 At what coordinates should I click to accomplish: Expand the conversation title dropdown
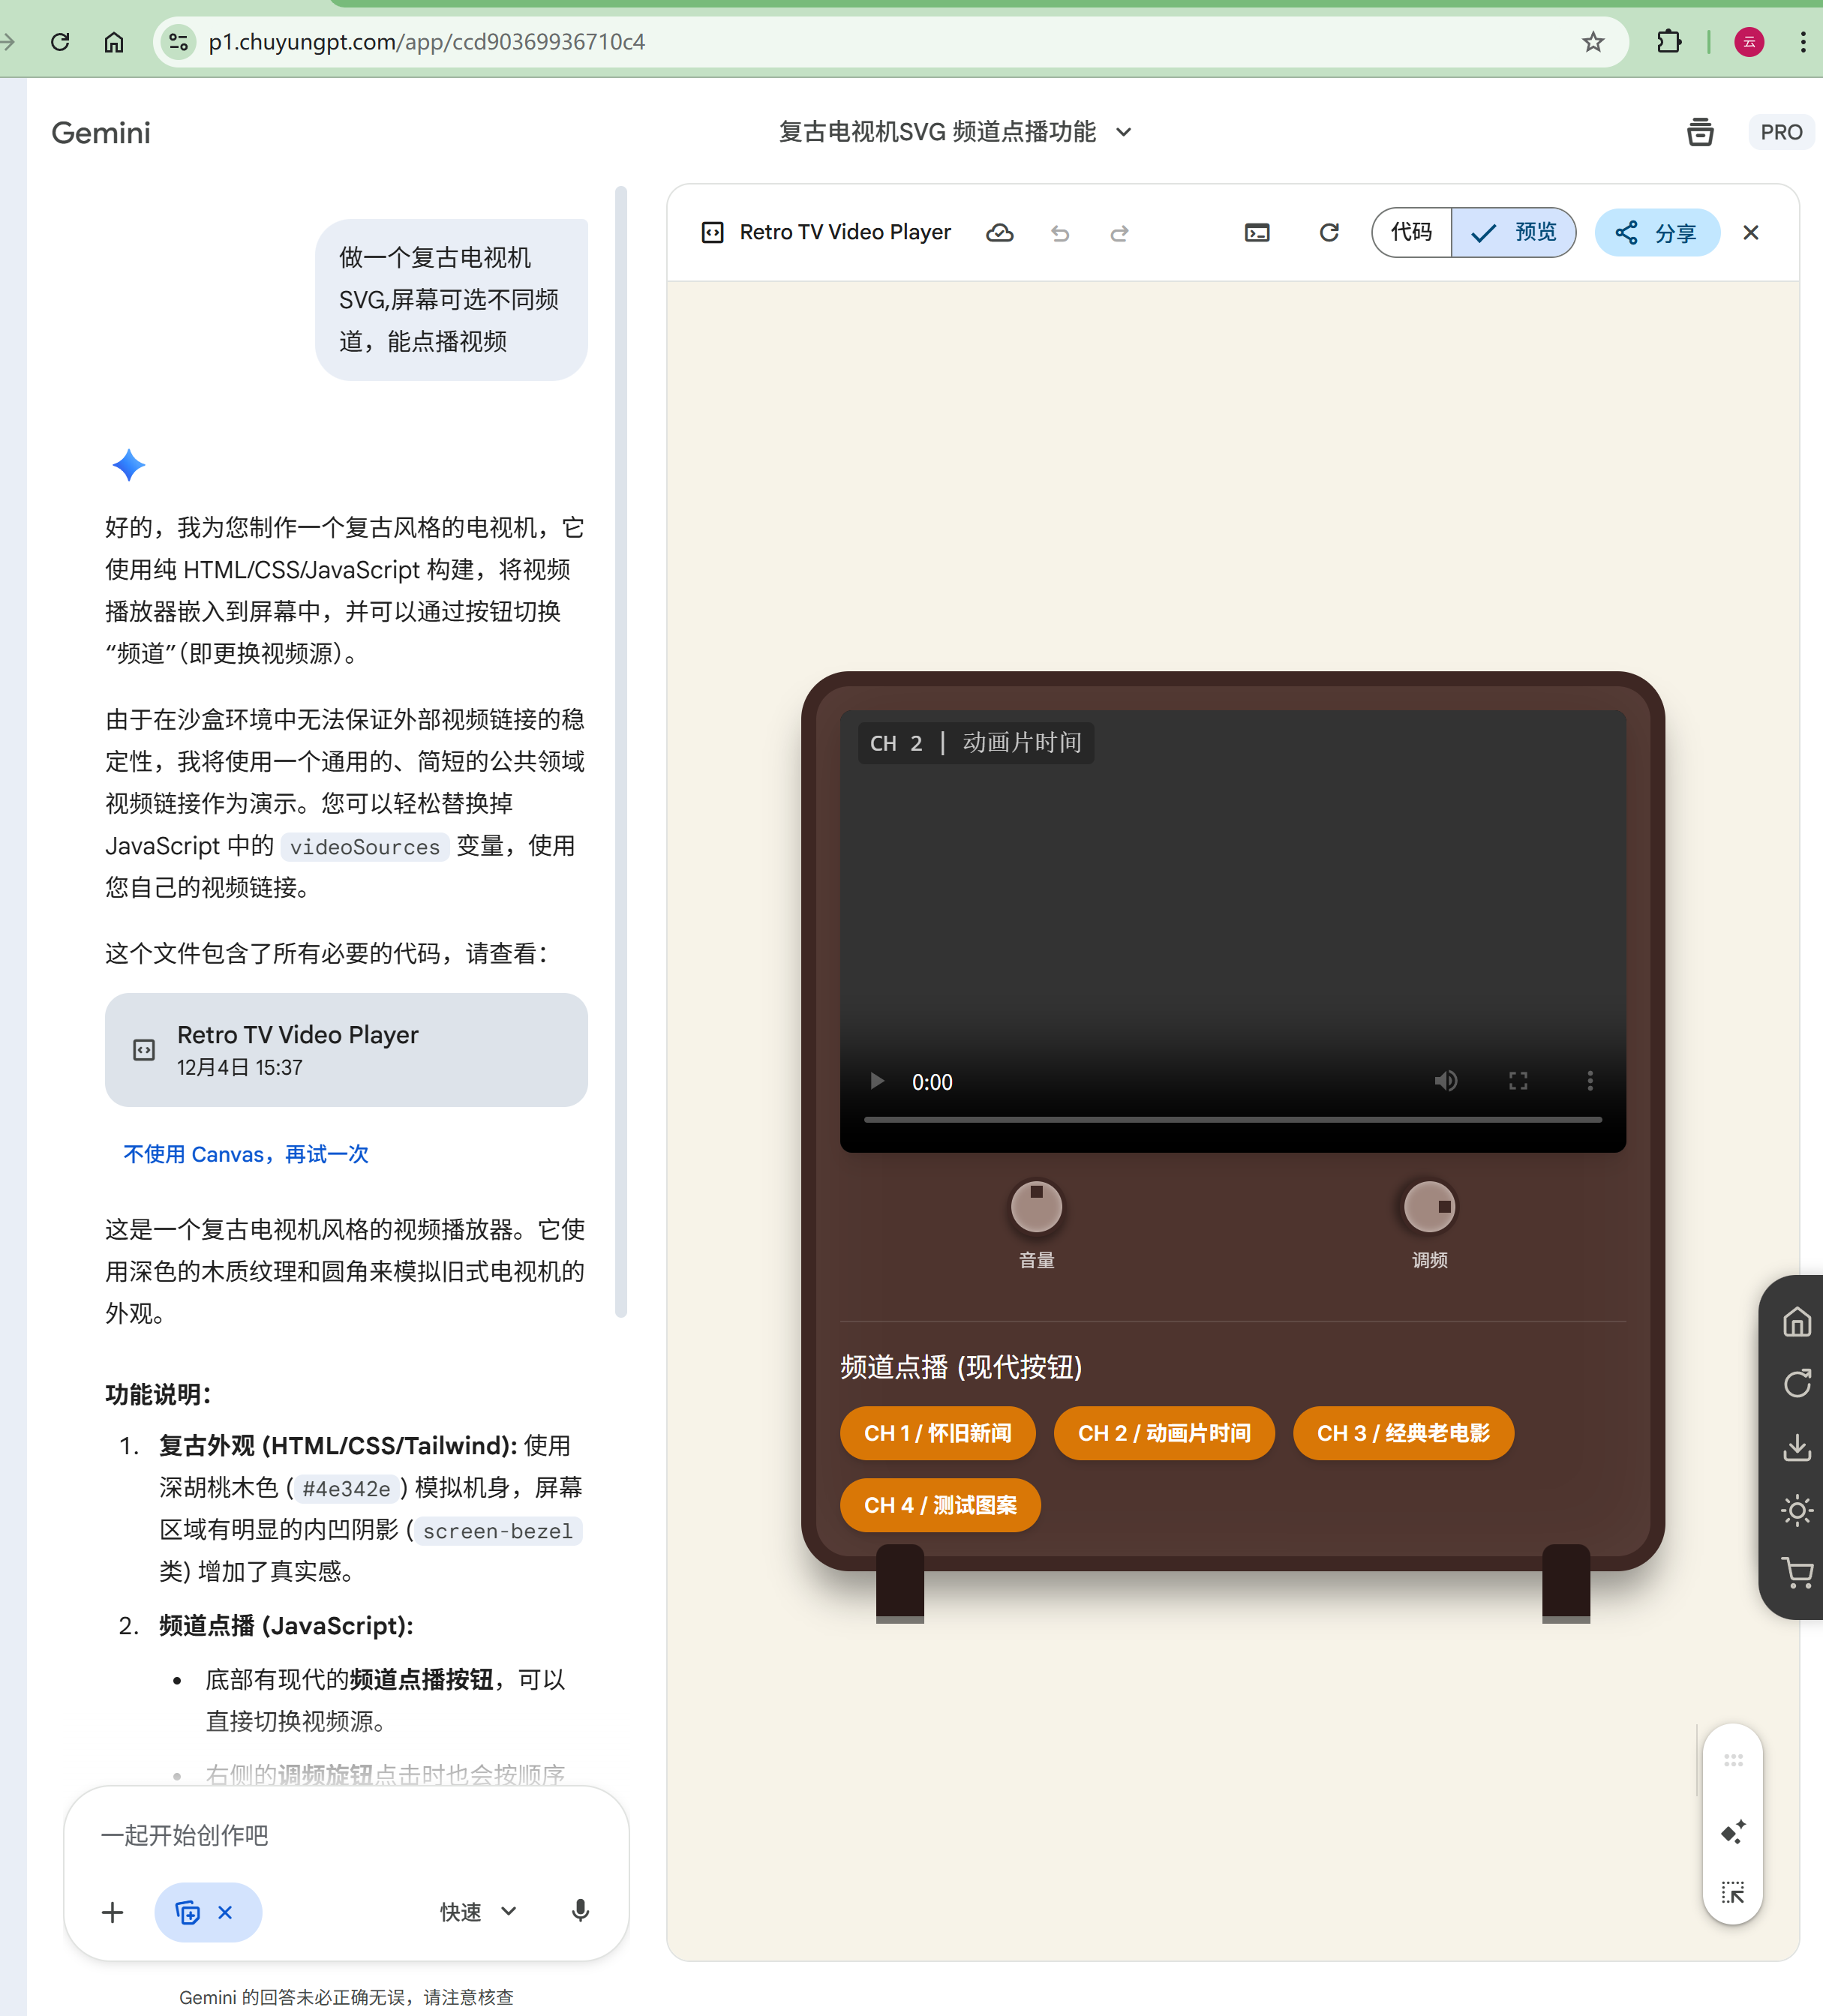pyautogui.click(x=1124, y=132)
